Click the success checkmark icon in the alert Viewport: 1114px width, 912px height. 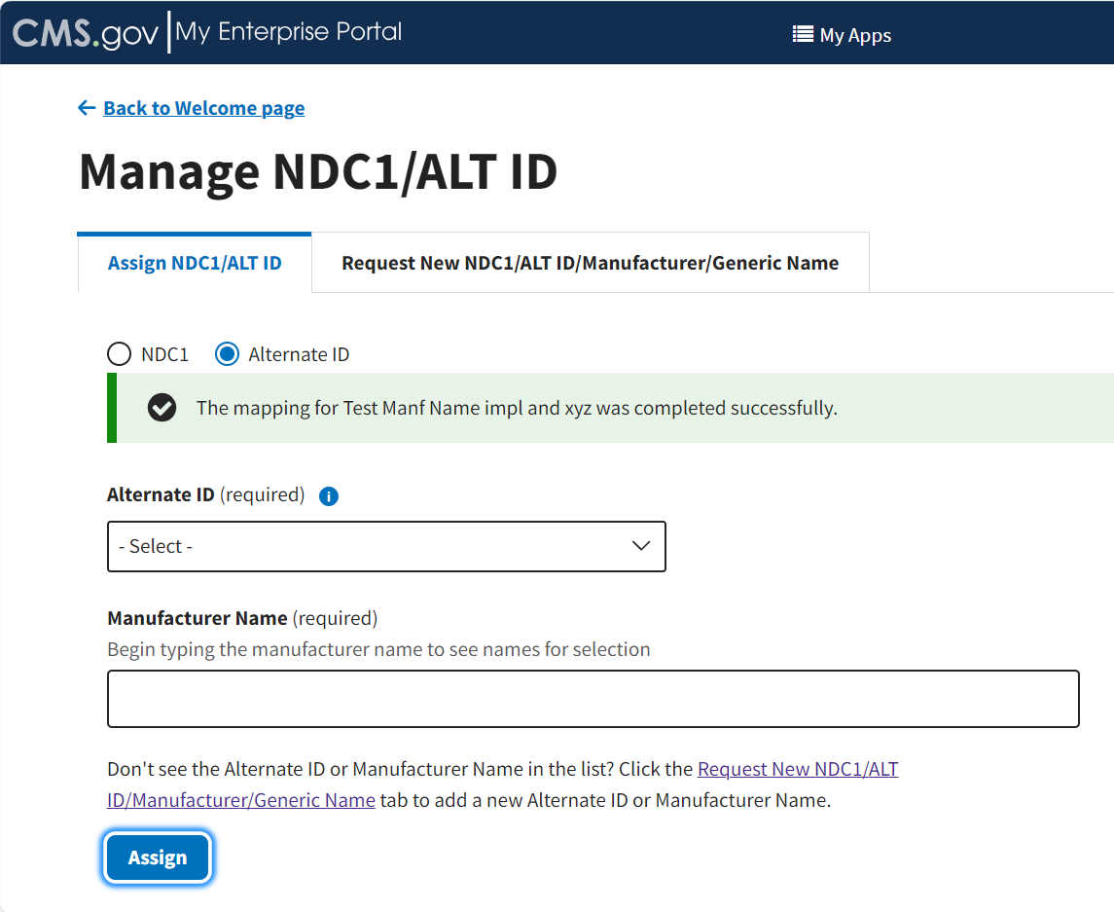162,408
